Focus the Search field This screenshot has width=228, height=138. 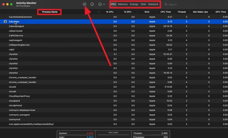tap(195, 5)
